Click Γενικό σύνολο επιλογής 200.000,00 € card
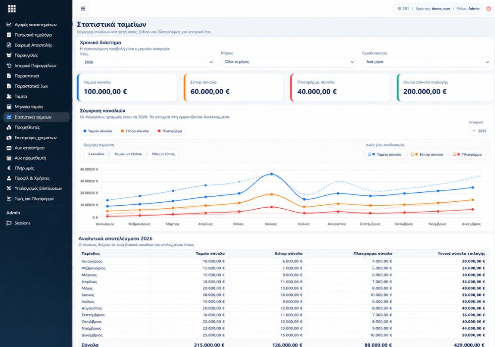495x347 pixels. [445, 88]
